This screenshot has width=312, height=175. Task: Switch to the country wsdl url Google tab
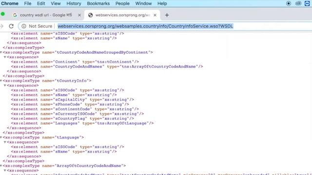[x=46, y=15]
